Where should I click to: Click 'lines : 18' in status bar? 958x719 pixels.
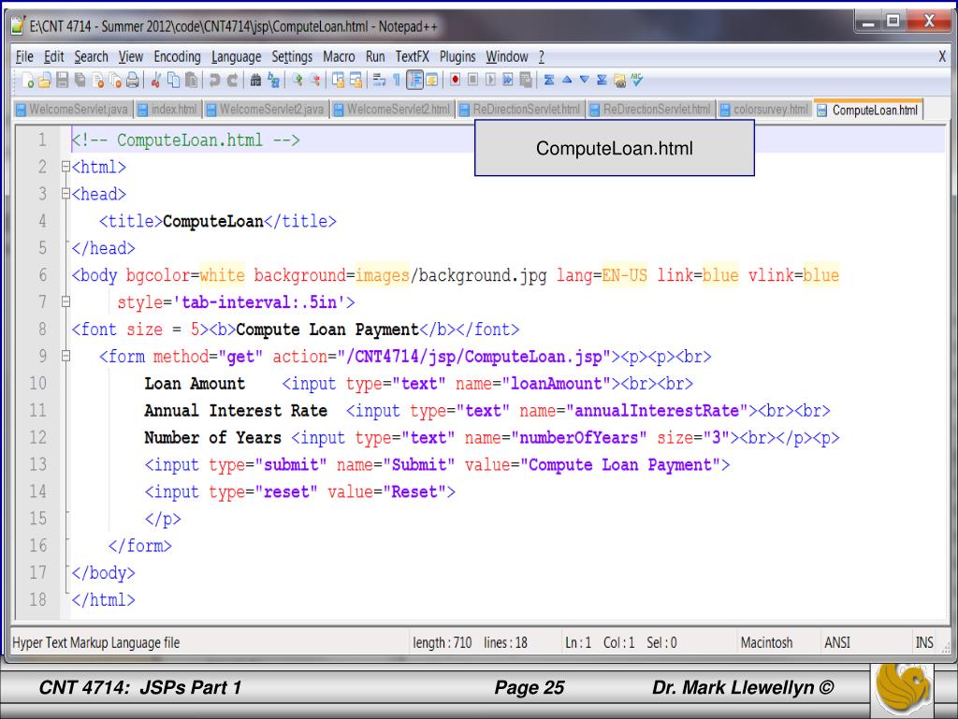[505, 642]
